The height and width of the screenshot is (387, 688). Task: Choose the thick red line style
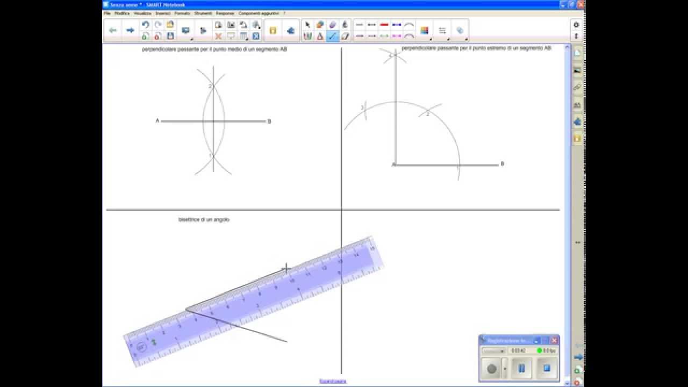pyautogui.click(x=384, y=25)
